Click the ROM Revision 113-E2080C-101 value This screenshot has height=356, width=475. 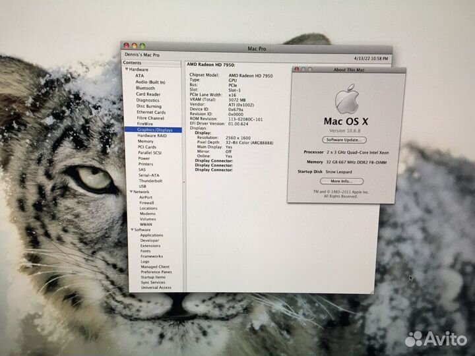pyautogui.click(x=245, y=119)
